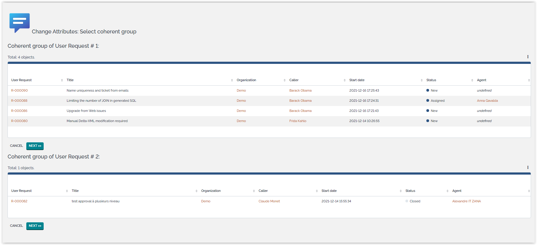Open agent Anna Gavalda's profile link
Viewport: 537px width, 245px height.
click(x=487, y=101)
